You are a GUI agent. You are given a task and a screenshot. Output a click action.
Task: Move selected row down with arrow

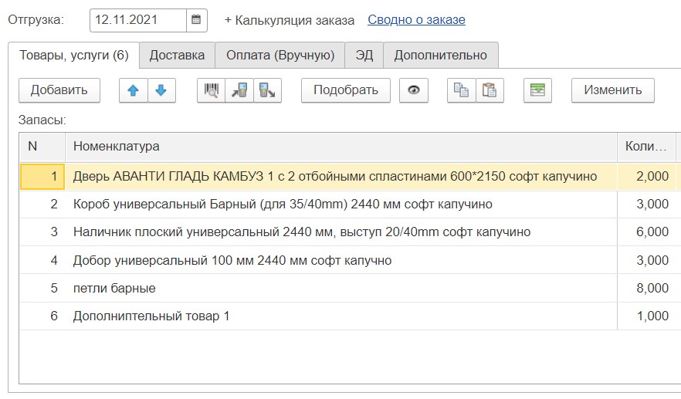161,90
